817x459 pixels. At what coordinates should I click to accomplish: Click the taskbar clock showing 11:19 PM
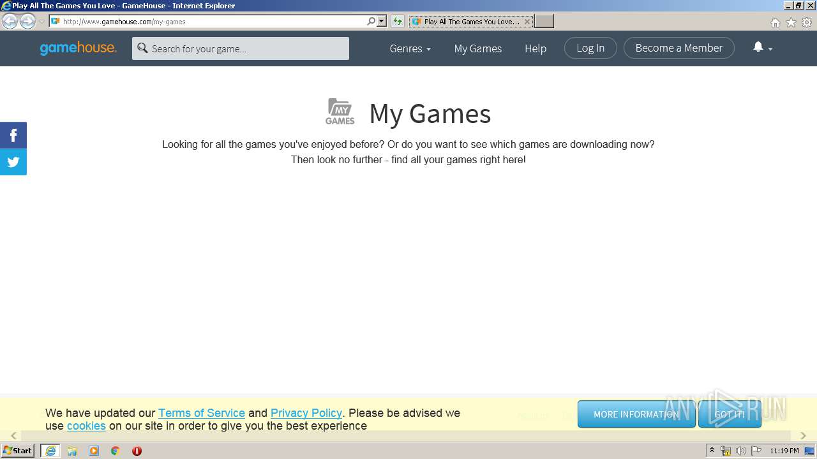[x=784, y=451]
